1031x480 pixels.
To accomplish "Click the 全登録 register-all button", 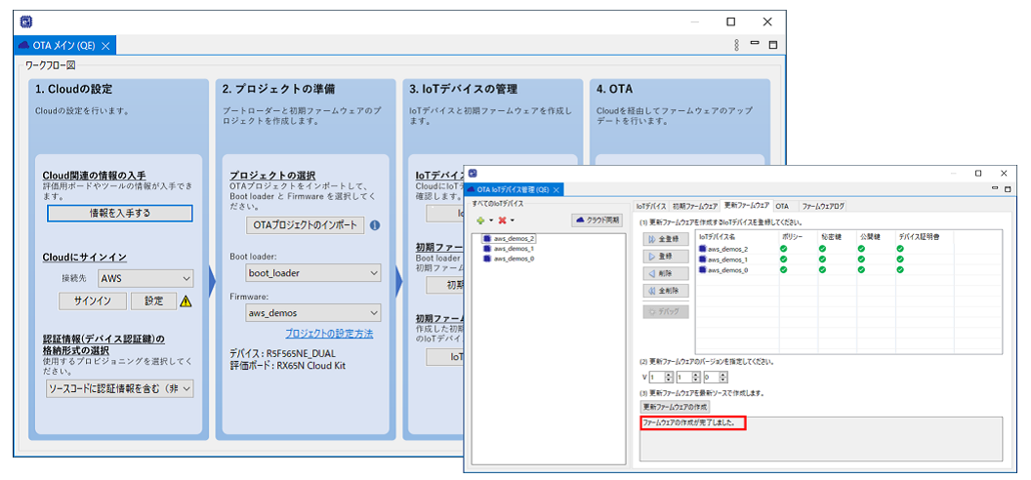I will (x=666, y=238).
